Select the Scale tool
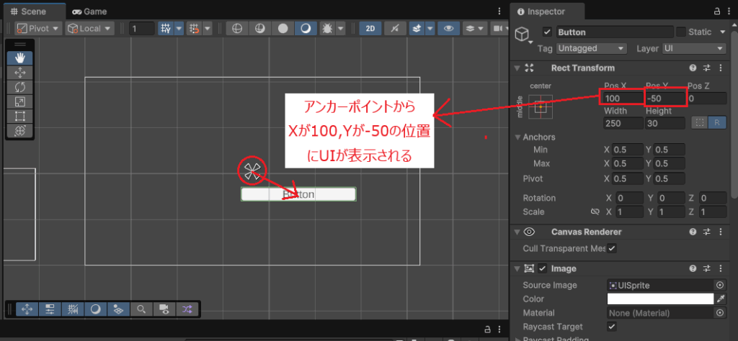The image size is (738, 341). point(19,101)
